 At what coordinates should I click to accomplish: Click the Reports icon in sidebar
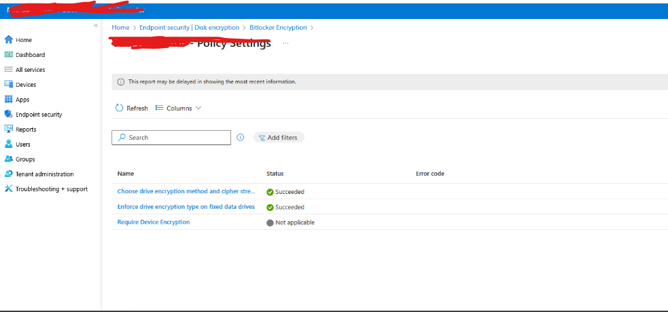click(9, 129)
